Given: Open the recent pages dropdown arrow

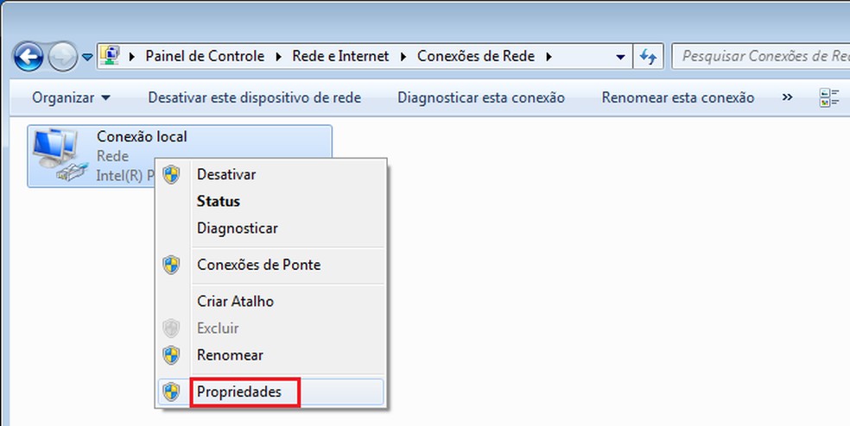Looking at the screenshot, I should click(x=87, y=59).
